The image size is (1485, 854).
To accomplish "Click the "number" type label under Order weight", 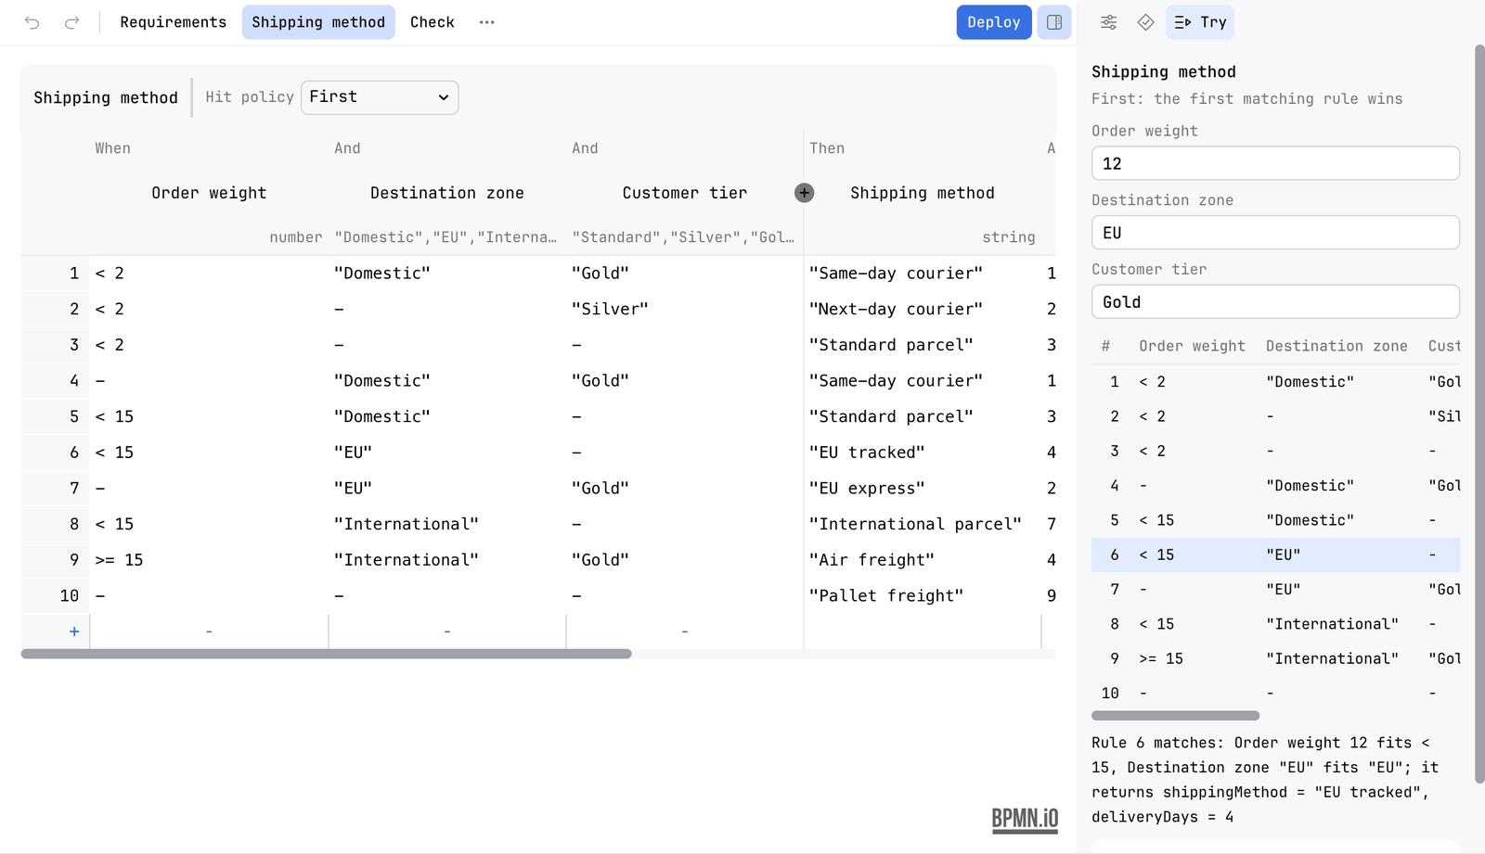I will 296,237.
